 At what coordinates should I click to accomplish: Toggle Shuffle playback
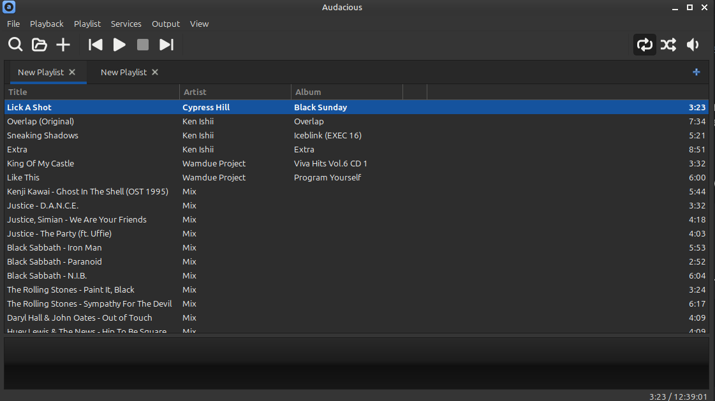click(x=668, y=45)
